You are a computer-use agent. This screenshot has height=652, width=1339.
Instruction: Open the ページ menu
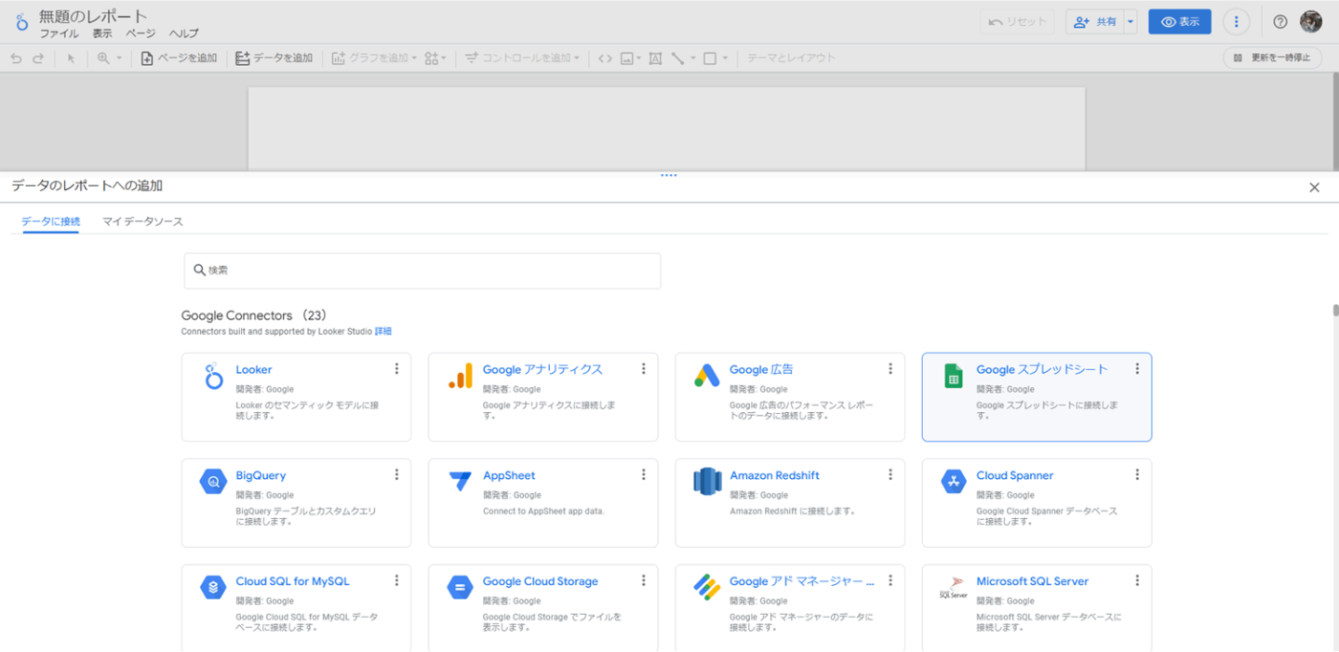pos(141,33)
